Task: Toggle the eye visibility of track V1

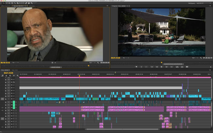Action: click(x=14, y=99)
